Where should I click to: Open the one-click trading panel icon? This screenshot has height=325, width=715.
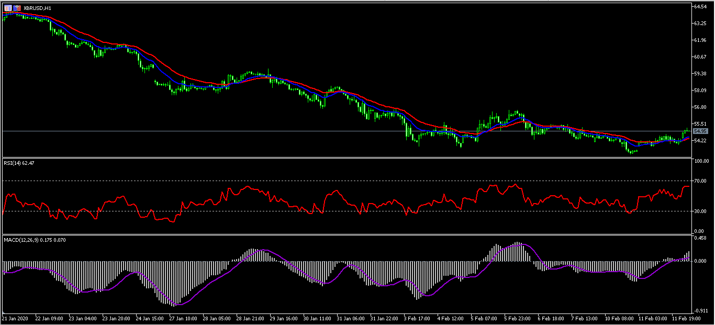pyautogui.click(x=8, y=8)
